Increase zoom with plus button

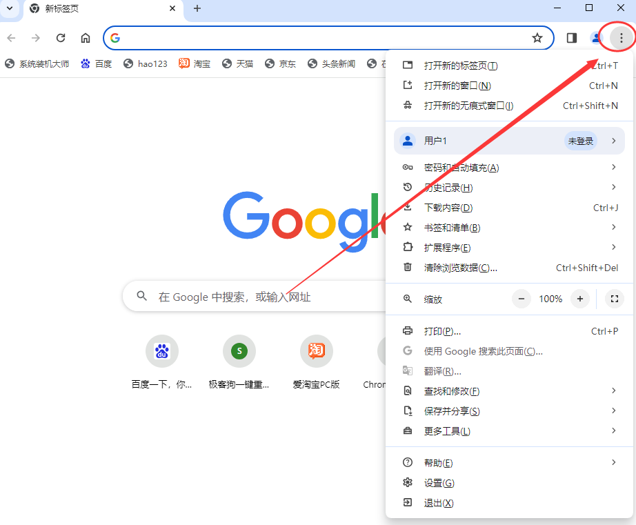pos(580,299)
